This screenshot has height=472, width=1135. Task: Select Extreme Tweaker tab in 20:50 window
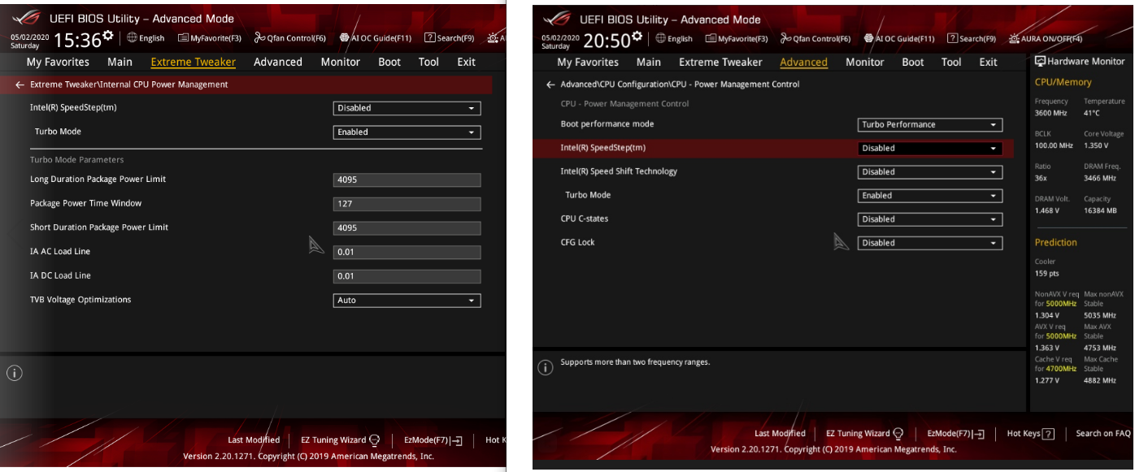point(721,62)
